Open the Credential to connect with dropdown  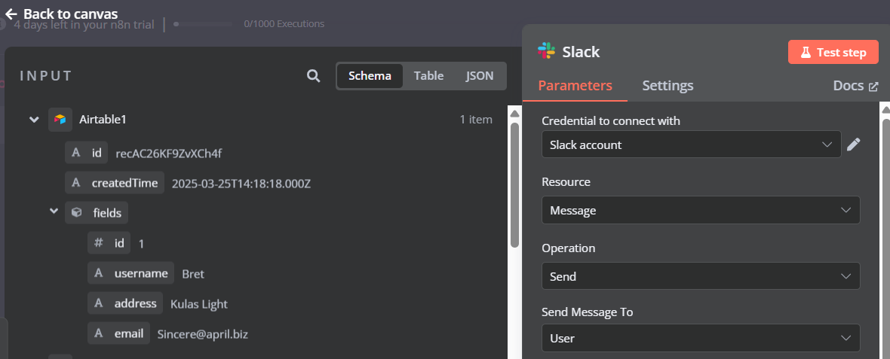691,145
